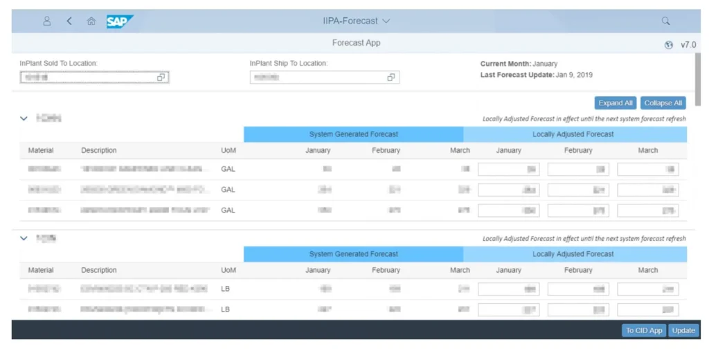The image size is (709, 351).
Task: Open value help for Ship To Location
Action: pos(391,78)
